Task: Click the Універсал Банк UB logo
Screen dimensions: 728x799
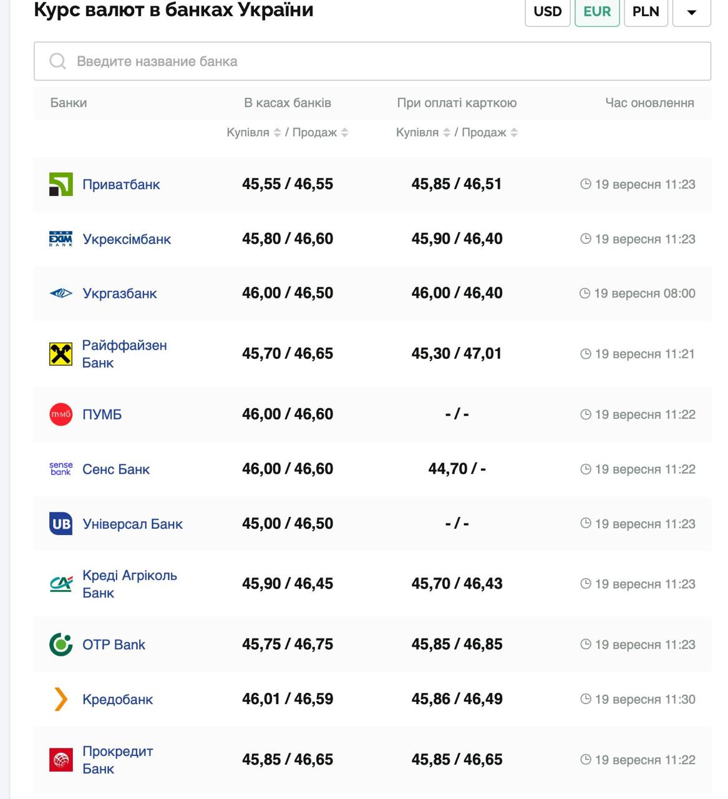Action: point(61,524)
